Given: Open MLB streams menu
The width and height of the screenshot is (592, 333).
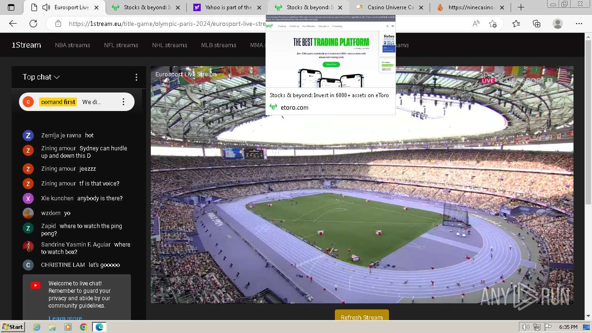Looking at the screenshot, I should pos(219,45).
